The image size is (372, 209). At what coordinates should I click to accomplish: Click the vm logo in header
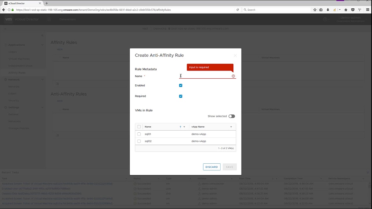[8, 19]
